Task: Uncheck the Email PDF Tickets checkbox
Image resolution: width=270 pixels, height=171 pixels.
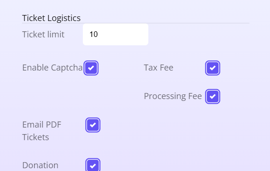Action: [93, 125]
